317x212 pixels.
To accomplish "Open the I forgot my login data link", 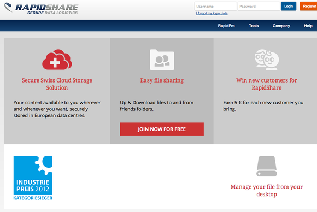I will 212,13.
